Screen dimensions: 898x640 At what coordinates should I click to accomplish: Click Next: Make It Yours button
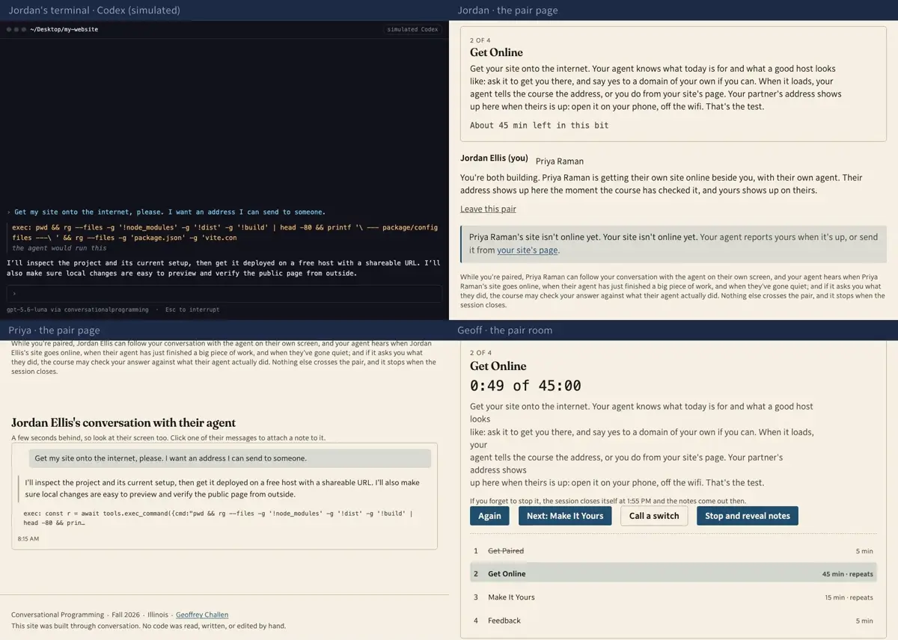click(x=565, y=516)
